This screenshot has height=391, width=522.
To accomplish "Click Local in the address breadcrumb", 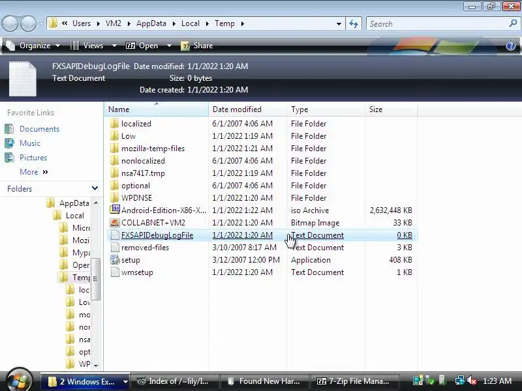I will [191, 23].
